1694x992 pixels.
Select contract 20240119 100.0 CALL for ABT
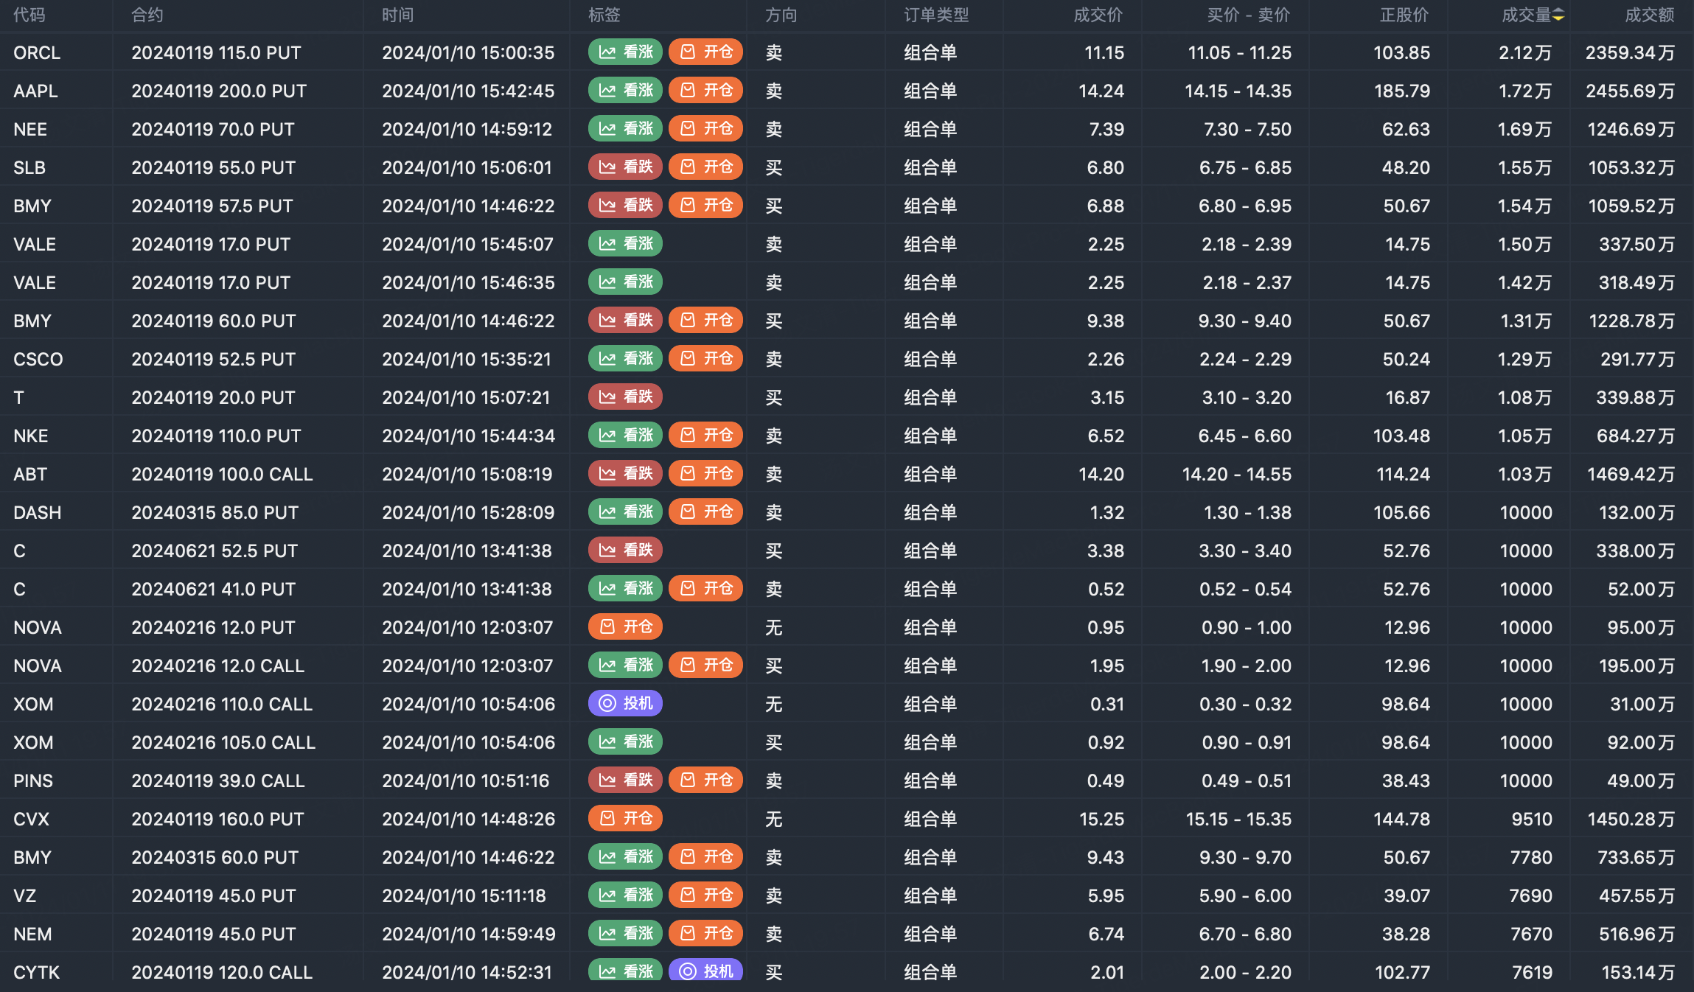(x=222, y=474)
